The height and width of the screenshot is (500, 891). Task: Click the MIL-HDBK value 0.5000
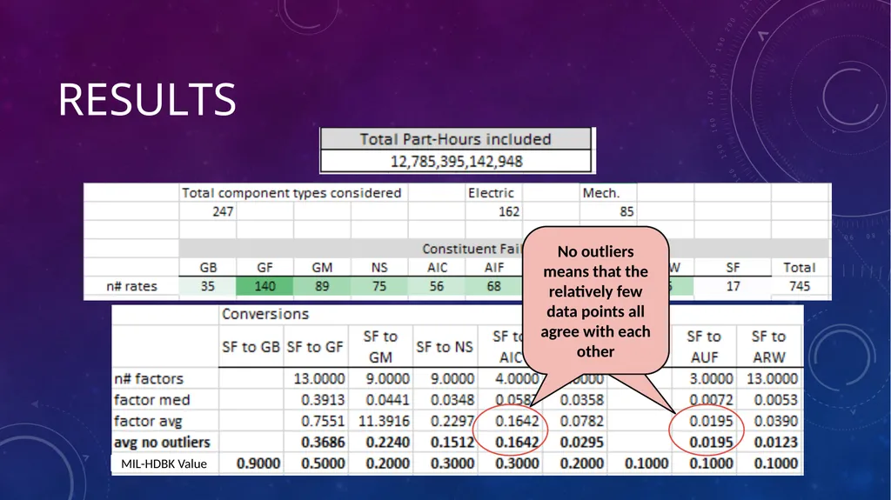point(323,463)
